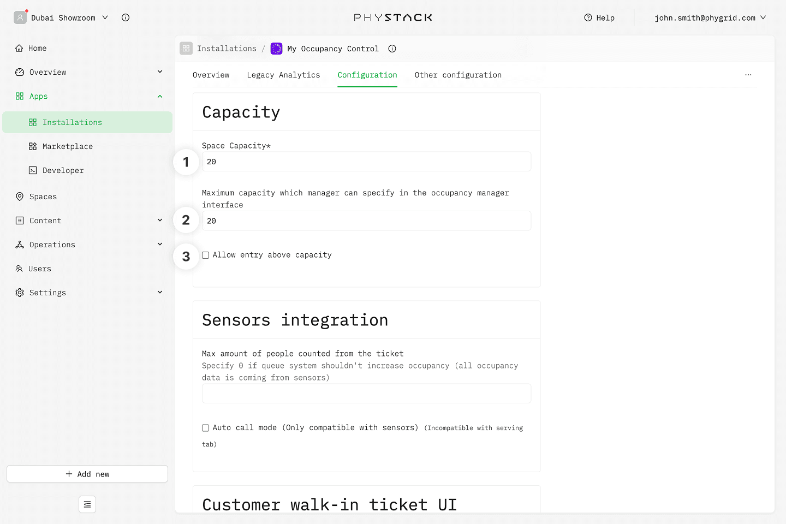Click the My Occupancy Control app icon
The image size is (786, 524).
[x=277, y=49]
